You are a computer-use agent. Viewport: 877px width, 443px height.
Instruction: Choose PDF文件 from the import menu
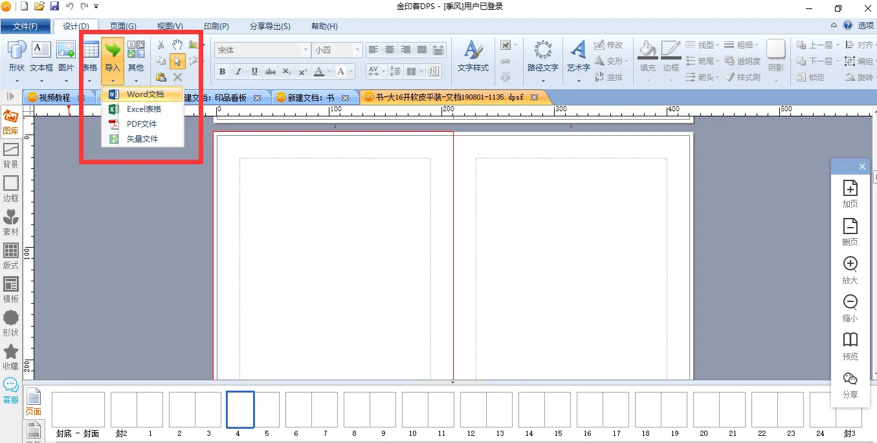[142, 124]
